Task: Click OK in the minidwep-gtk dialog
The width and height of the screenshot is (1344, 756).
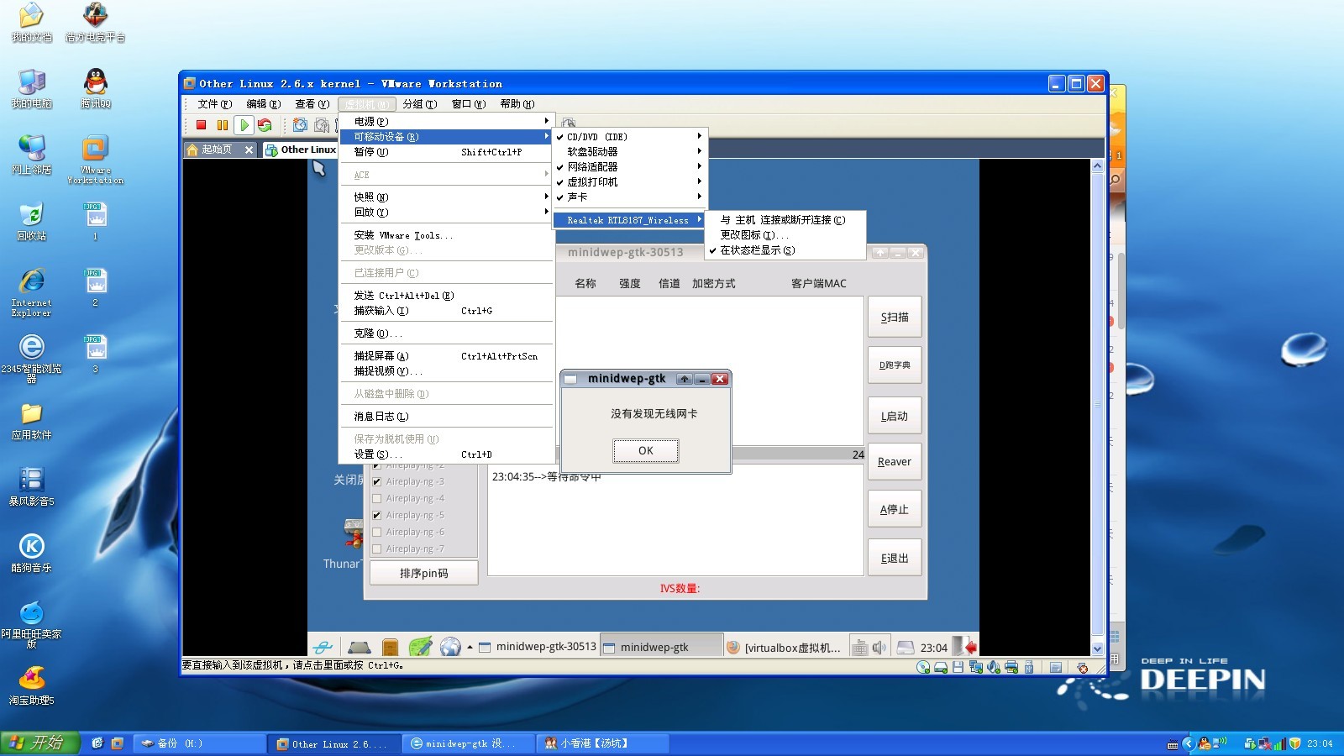Action: click(645, 451)
